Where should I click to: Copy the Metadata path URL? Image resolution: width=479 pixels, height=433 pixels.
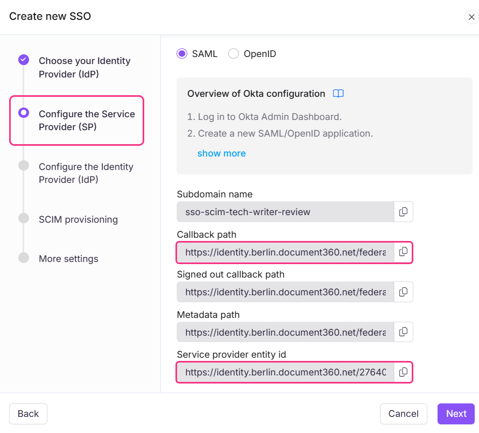403,331
